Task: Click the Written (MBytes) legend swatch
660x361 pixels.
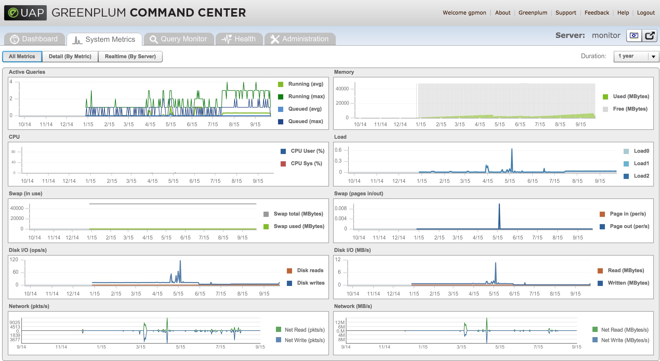Action: [x=600, y=283]
